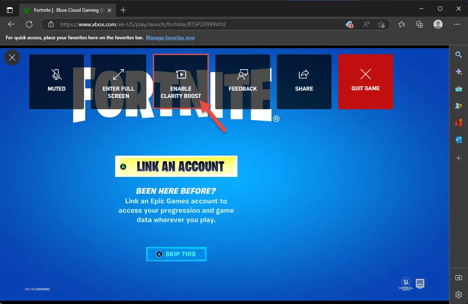Open tab actions menu
Viewport: 468px width, 304px height.
point(10,10)
